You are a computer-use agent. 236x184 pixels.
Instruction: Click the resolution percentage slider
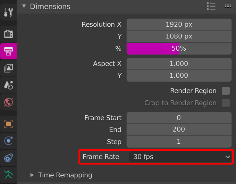(x=179, y=49)
